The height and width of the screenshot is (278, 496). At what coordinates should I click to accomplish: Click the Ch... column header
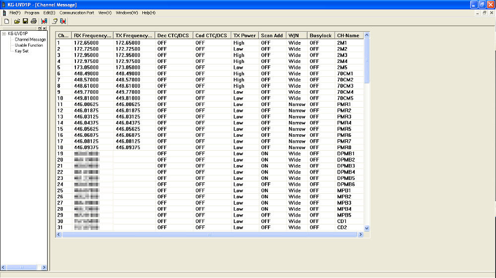[63, 35]
